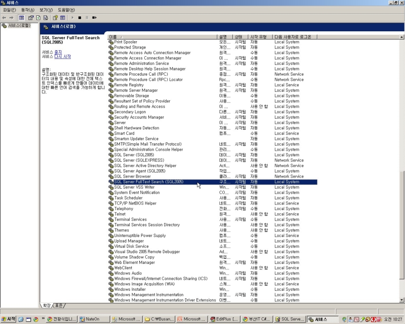
Task: Sort by the 시작 유형 column header
Action: 260,37
